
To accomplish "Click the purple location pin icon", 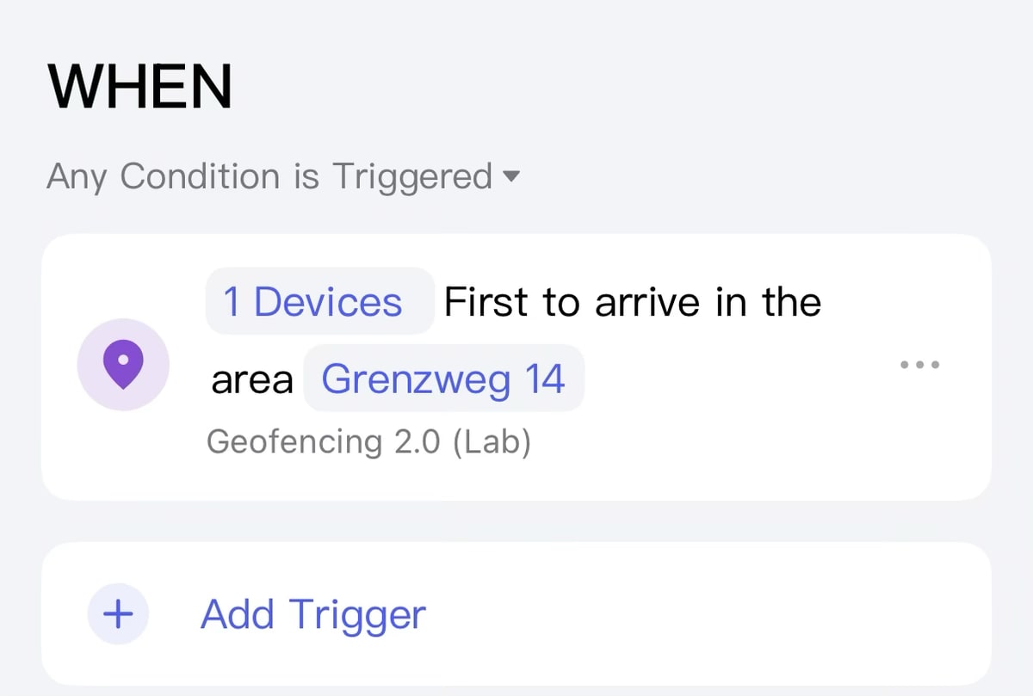I will (123, 367).
